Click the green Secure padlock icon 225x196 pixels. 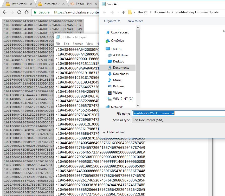[x=35, y=12]
